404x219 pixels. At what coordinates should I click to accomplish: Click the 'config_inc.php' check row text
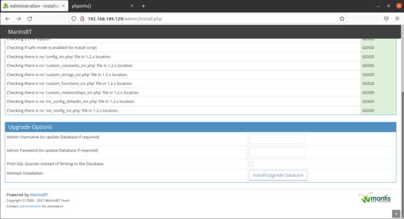tap(59, 56)
